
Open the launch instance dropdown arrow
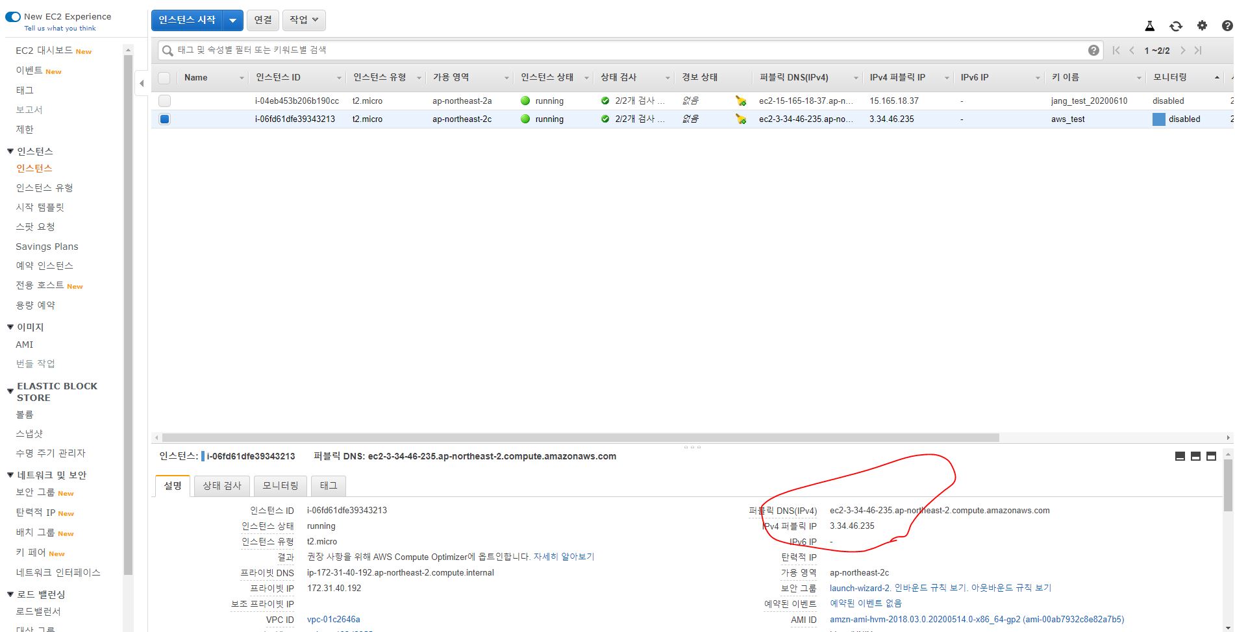[232, 20]
